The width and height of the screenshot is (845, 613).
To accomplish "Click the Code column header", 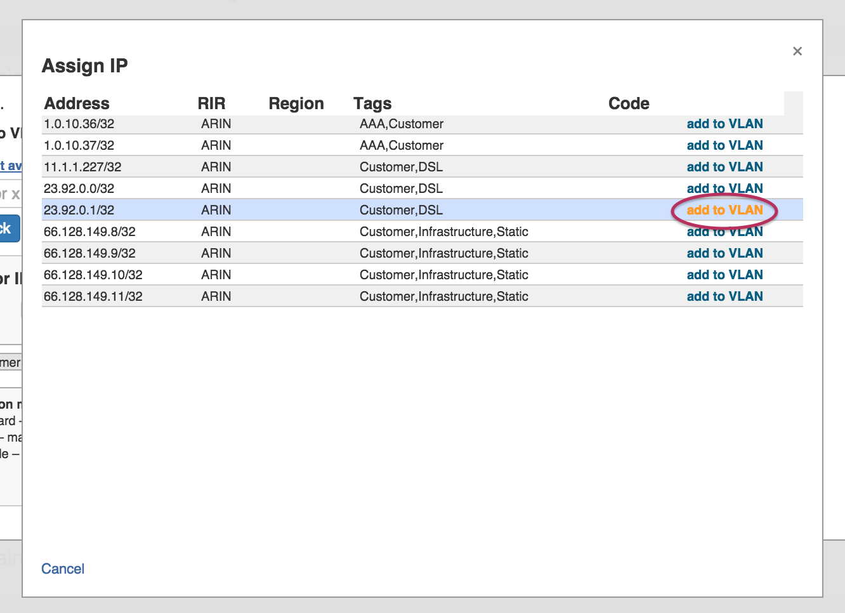I will point(629,103).
